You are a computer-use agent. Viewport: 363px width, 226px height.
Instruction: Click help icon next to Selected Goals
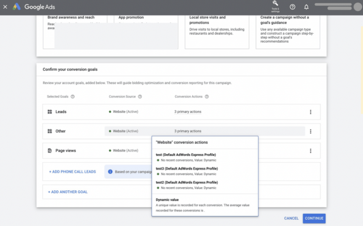(x=73, y=97)
